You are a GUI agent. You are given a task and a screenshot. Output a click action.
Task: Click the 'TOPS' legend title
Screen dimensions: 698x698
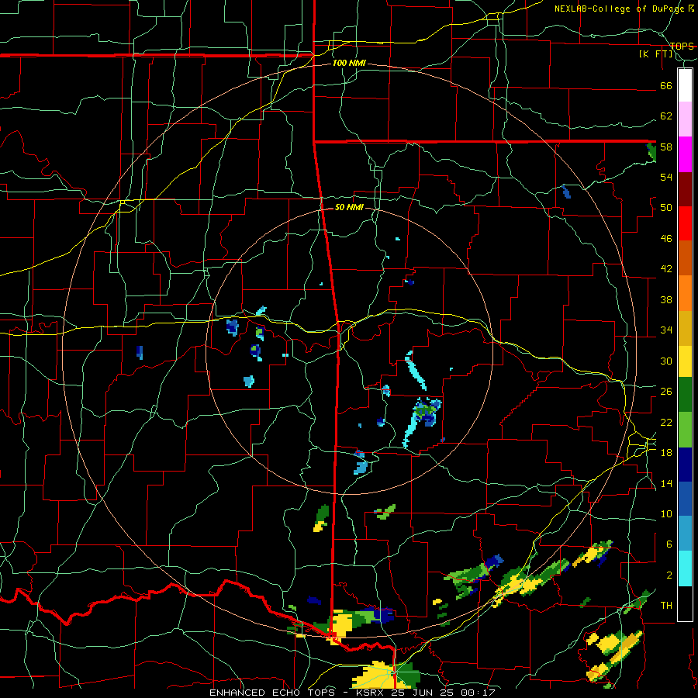pyautogui.click(x=682, y=46)
